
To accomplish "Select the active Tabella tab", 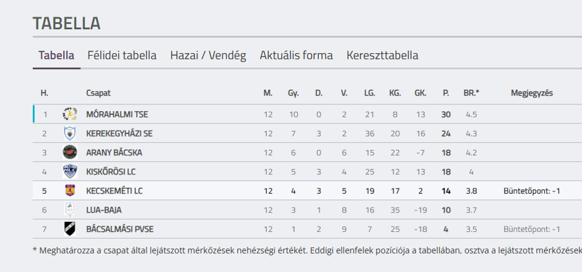I will [x=56, y=56].
